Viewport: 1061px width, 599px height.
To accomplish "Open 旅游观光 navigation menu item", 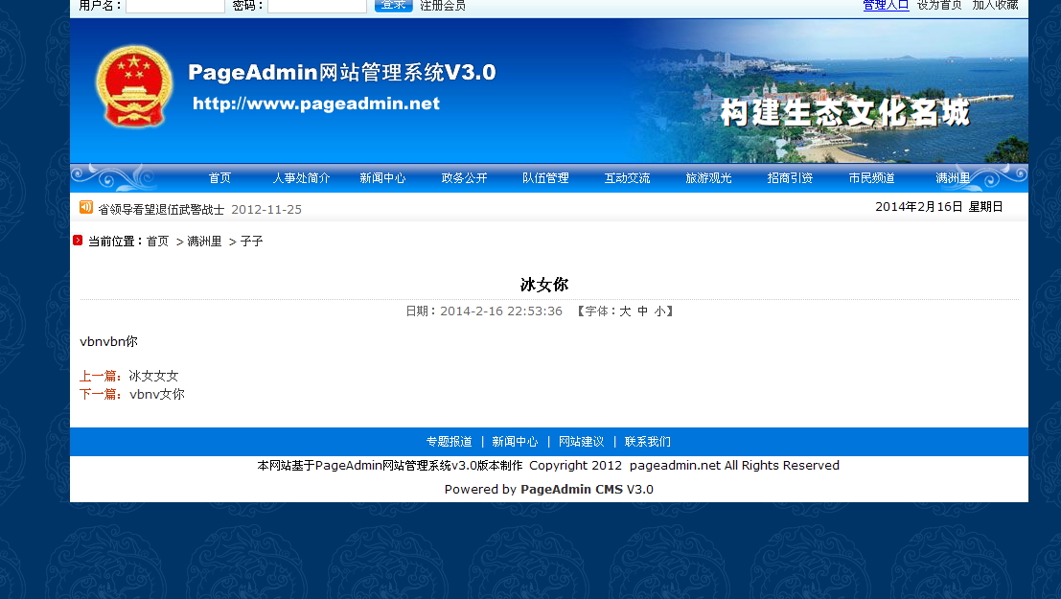I will tap(708, 178).
